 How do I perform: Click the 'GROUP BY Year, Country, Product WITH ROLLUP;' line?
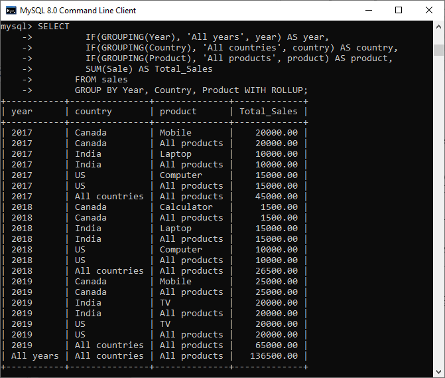[x=191, y=90]
